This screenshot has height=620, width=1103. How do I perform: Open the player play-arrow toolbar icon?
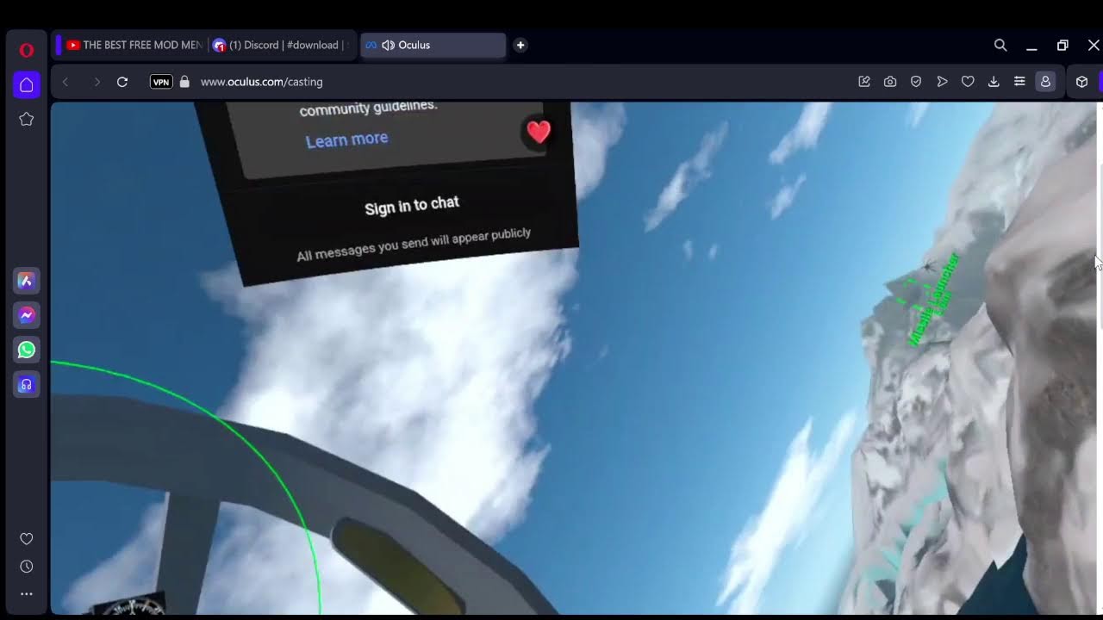pos(942,82)
